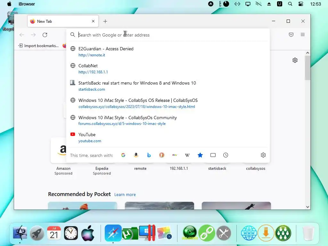Image resolution: width=328 pixels, height=246 pixels.
Task: Search this time with Bing icon
Action: click(x=149, y=155)
